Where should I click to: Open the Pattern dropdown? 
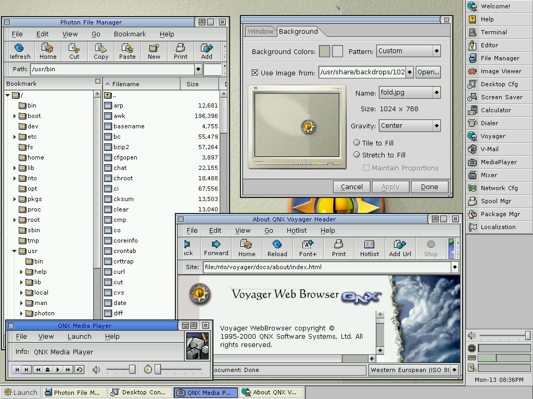pos(437,51)
